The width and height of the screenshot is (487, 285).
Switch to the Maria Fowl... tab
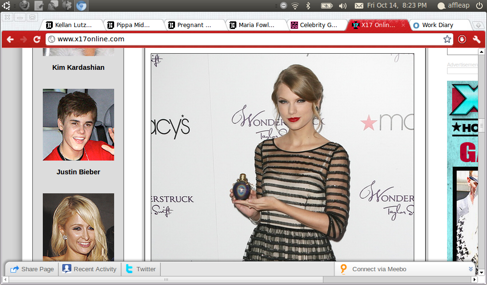[x=255, y=25]
